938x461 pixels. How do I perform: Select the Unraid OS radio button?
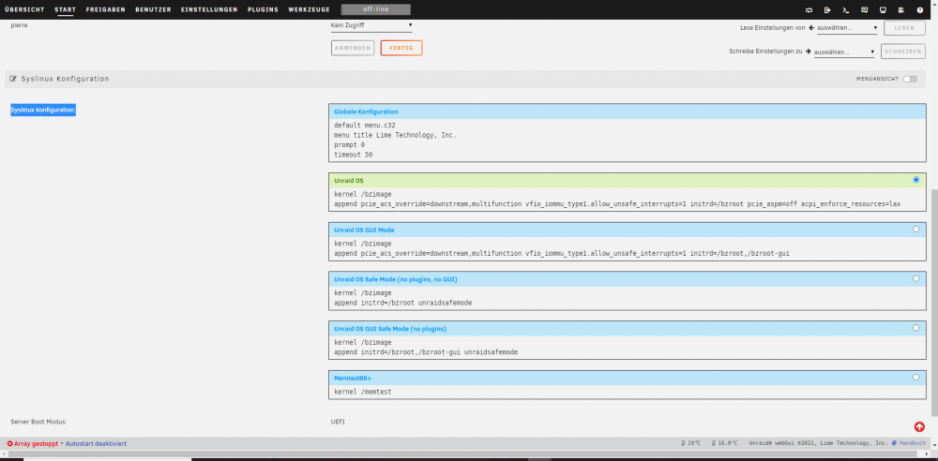915,179
